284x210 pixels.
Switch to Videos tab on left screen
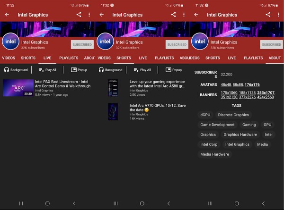point(9,58)
